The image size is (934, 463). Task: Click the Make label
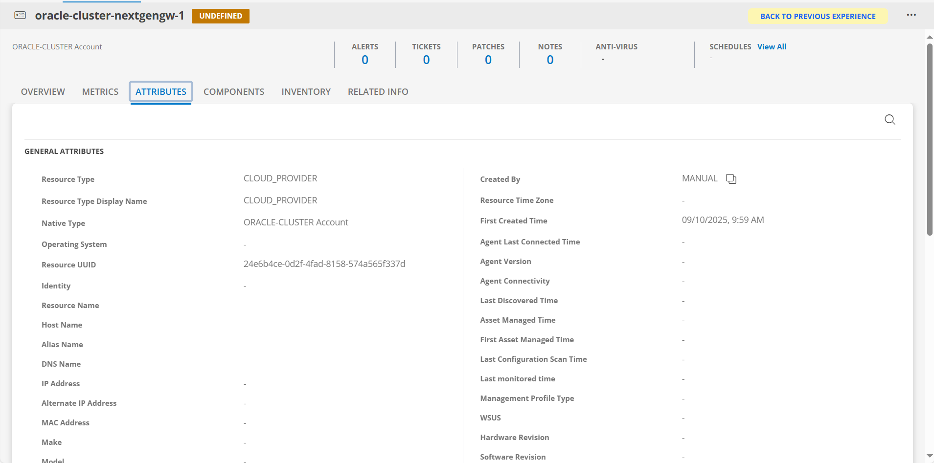[x=51, y=442]
